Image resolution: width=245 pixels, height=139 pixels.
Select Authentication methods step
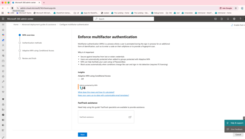[32, 43]
